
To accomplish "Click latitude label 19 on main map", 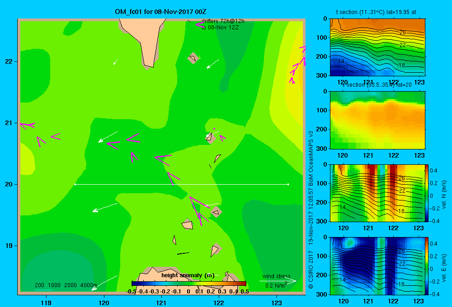I will (9, 246).
